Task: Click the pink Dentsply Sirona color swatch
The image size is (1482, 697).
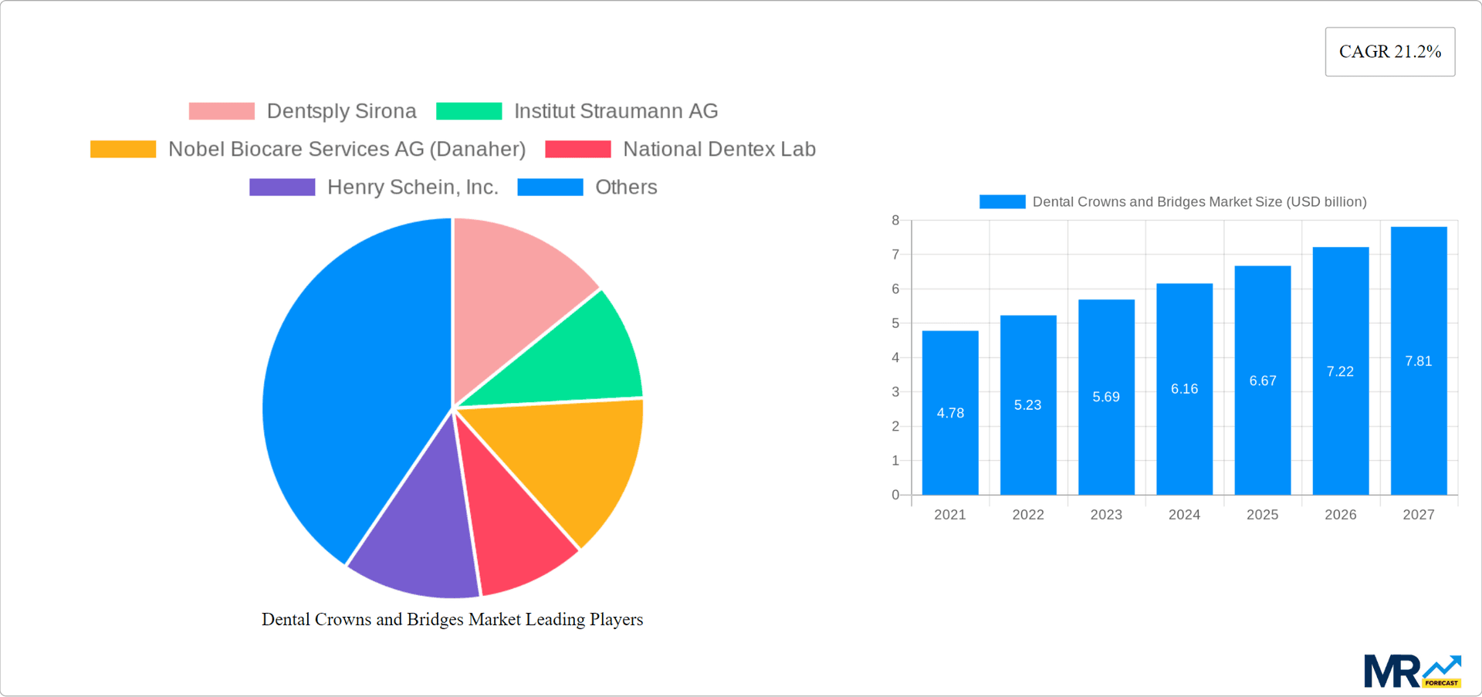Action: click(222, 110)
